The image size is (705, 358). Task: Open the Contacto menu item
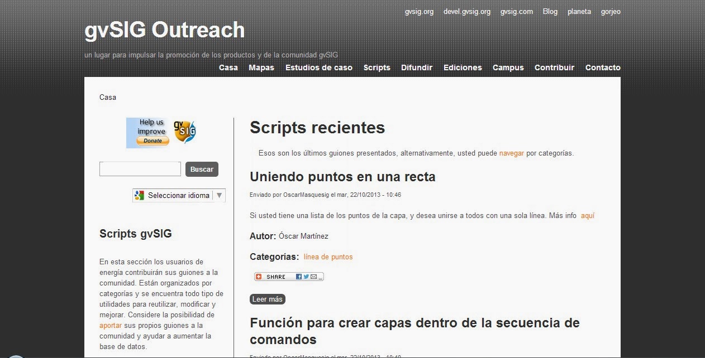pyautogui.click(x=603, y=67)
